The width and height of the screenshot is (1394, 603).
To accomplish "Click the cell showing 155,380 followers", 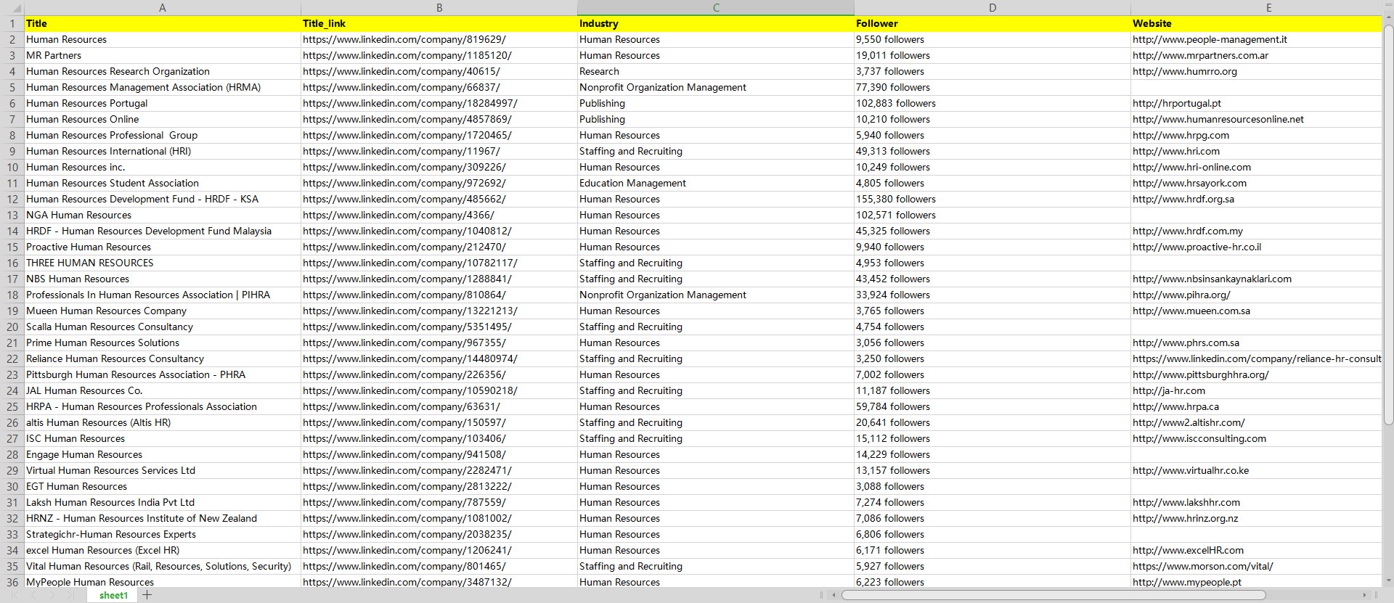I will (x=895, y=199).
